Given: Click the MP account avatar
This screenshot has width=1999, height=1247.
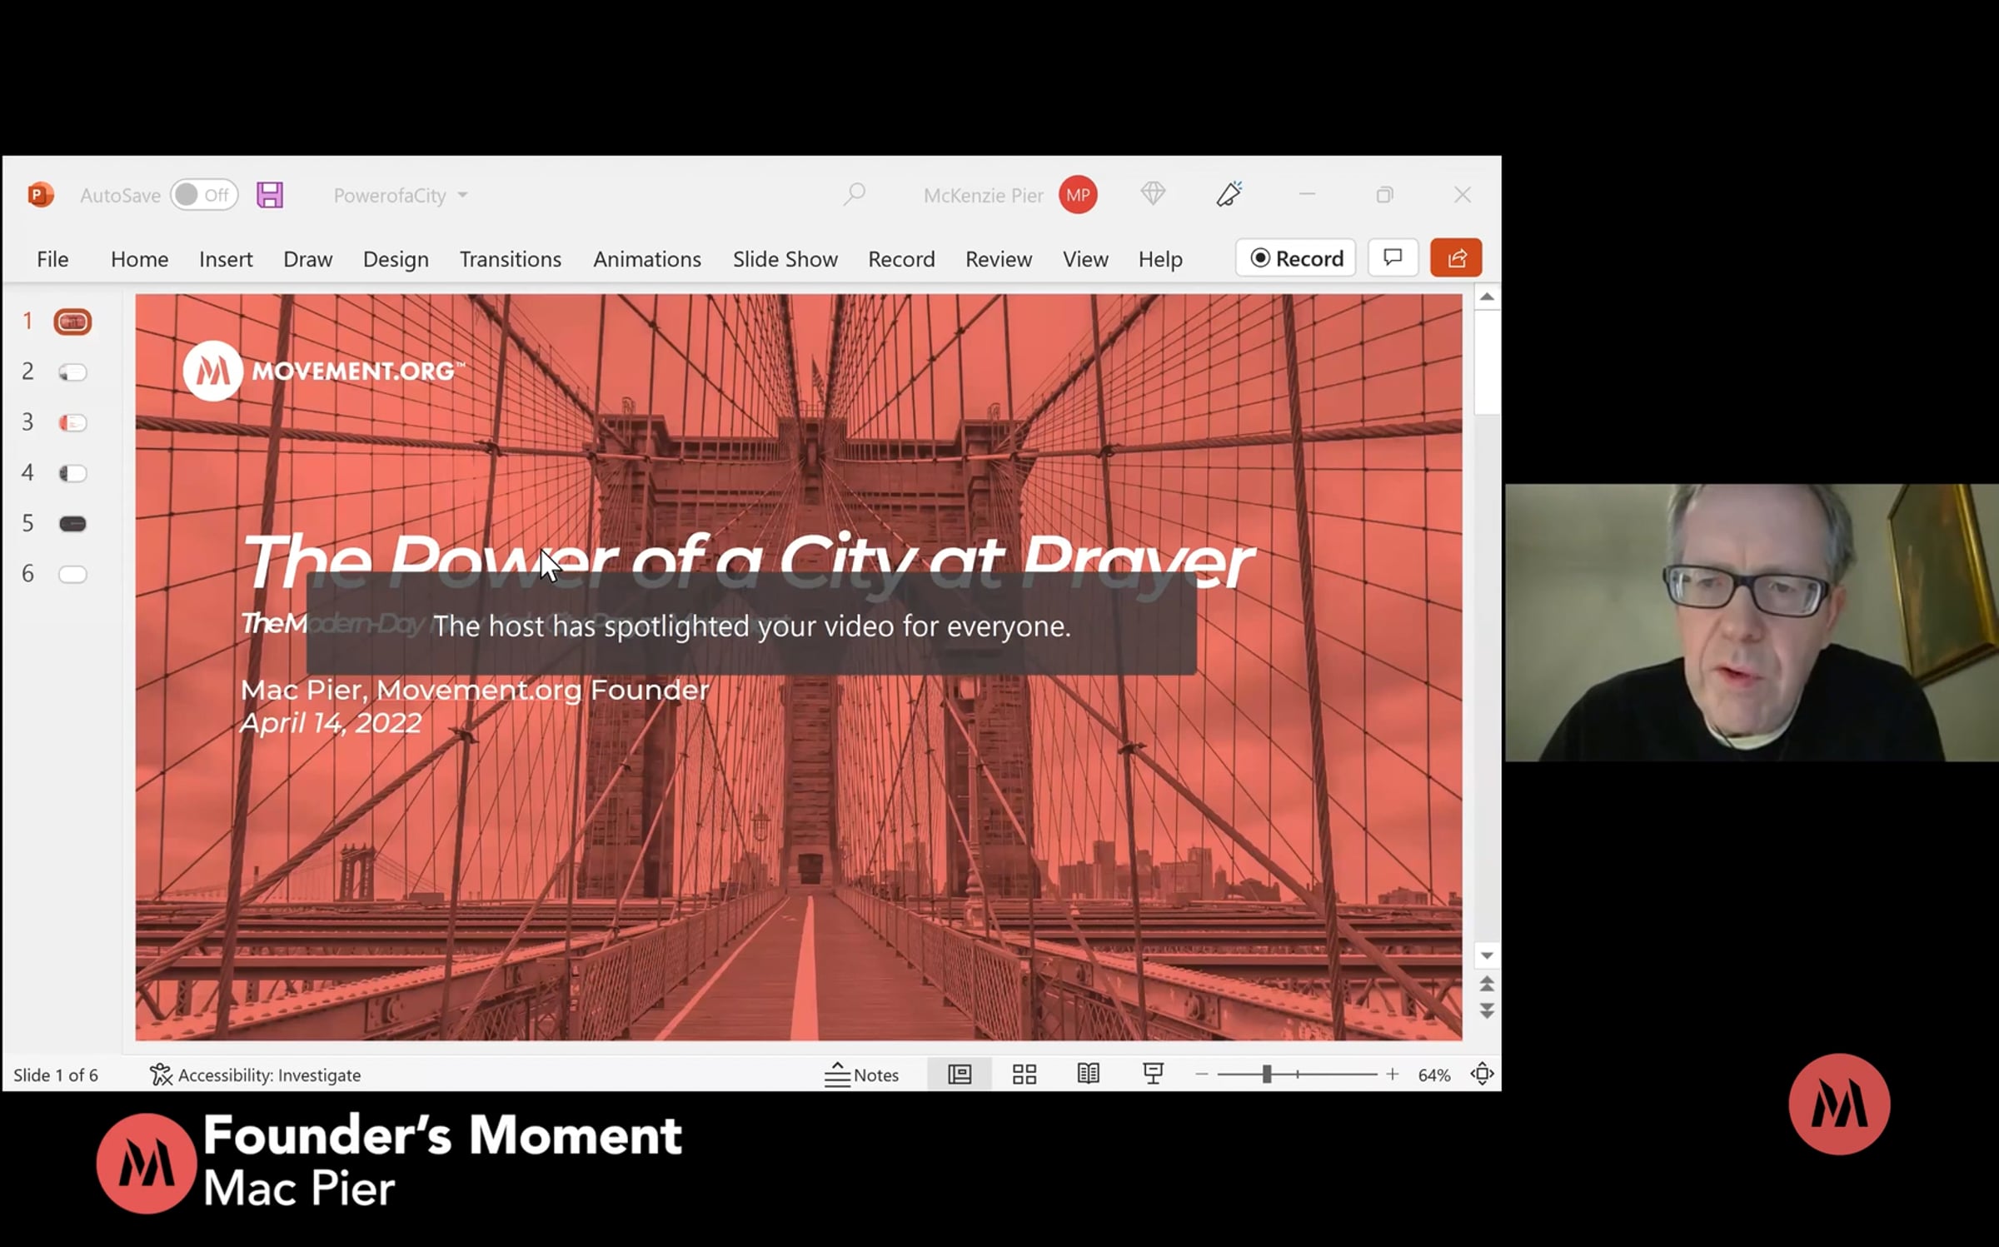Looking at the screenshot, I should 1078,195.
